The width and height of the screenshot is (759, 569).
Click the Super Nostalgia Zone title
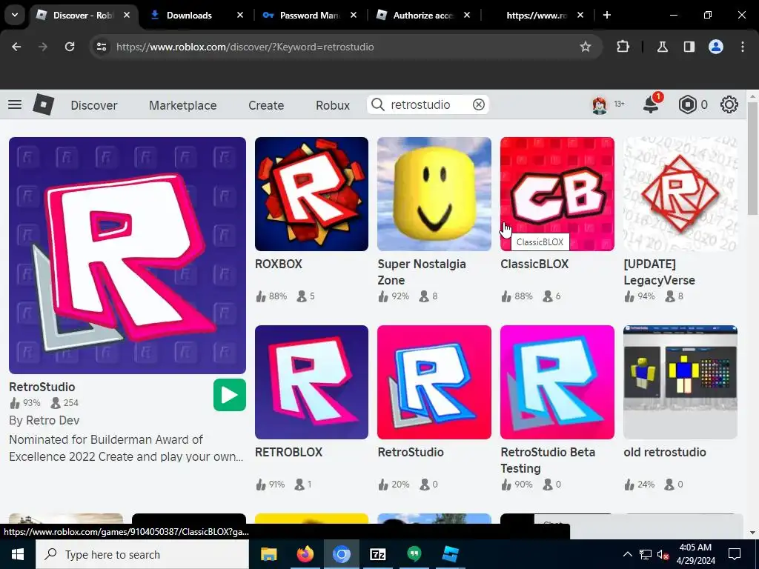coord(422,272)
